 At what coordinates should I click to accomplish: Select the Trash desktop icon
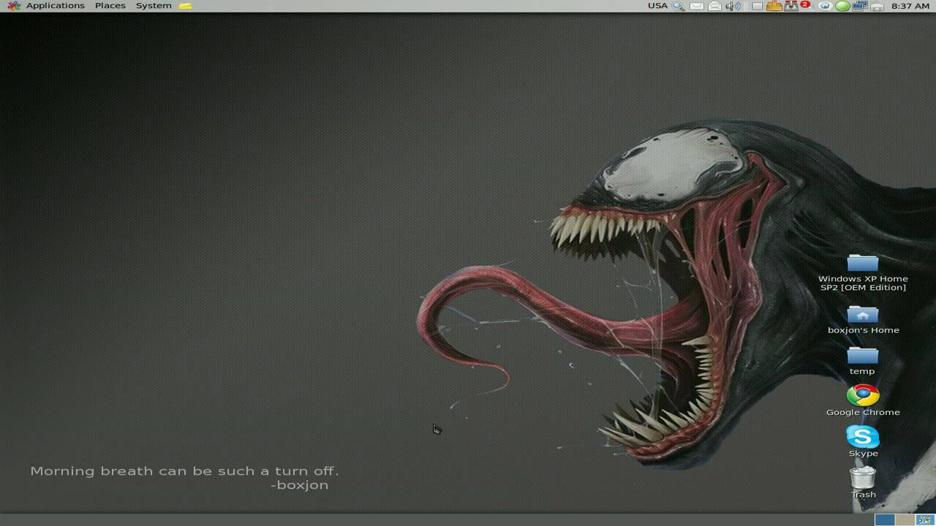(863, 482)
